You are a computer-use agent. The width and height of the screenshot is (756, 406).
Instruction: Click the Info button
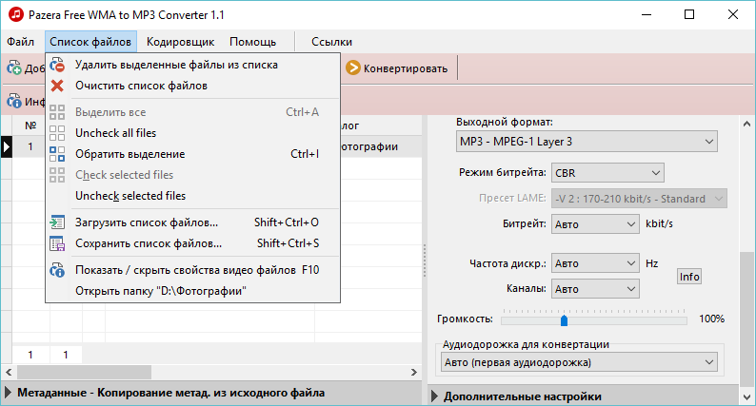[x=689, y=277]
